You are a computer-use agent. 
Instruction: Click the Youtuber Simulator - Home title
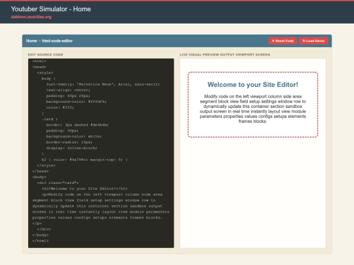click(50, 9)
